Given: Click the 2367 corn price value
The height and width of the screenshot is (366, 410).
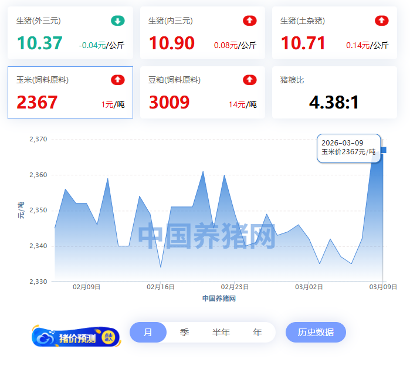Looking at the screenshot, I should click(x=37, y=103).
